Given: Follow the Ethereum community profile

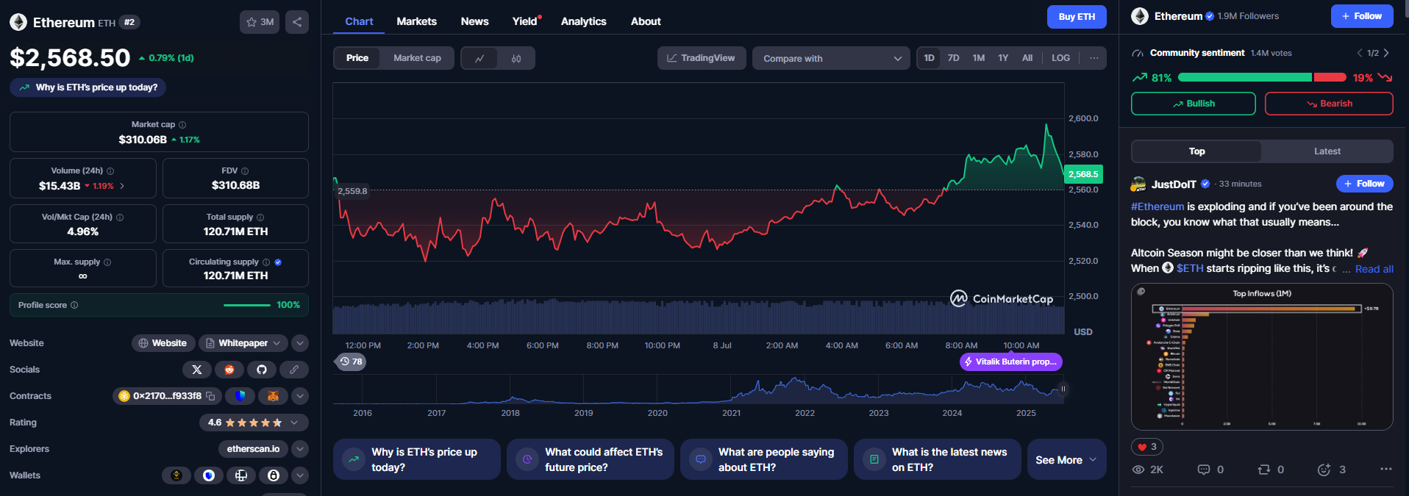Looking at the screenshot, I should [1362, 16].
